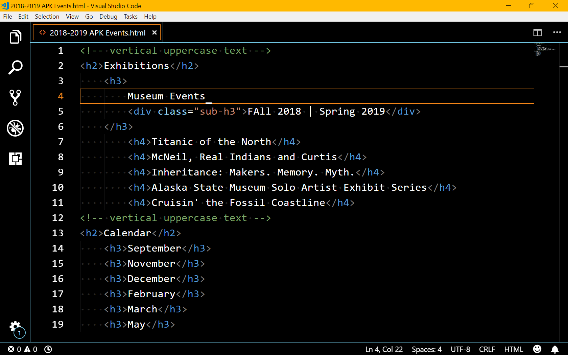
Task: Select the 2018-2019 APK Events.html tab
Action: point(97,33)
